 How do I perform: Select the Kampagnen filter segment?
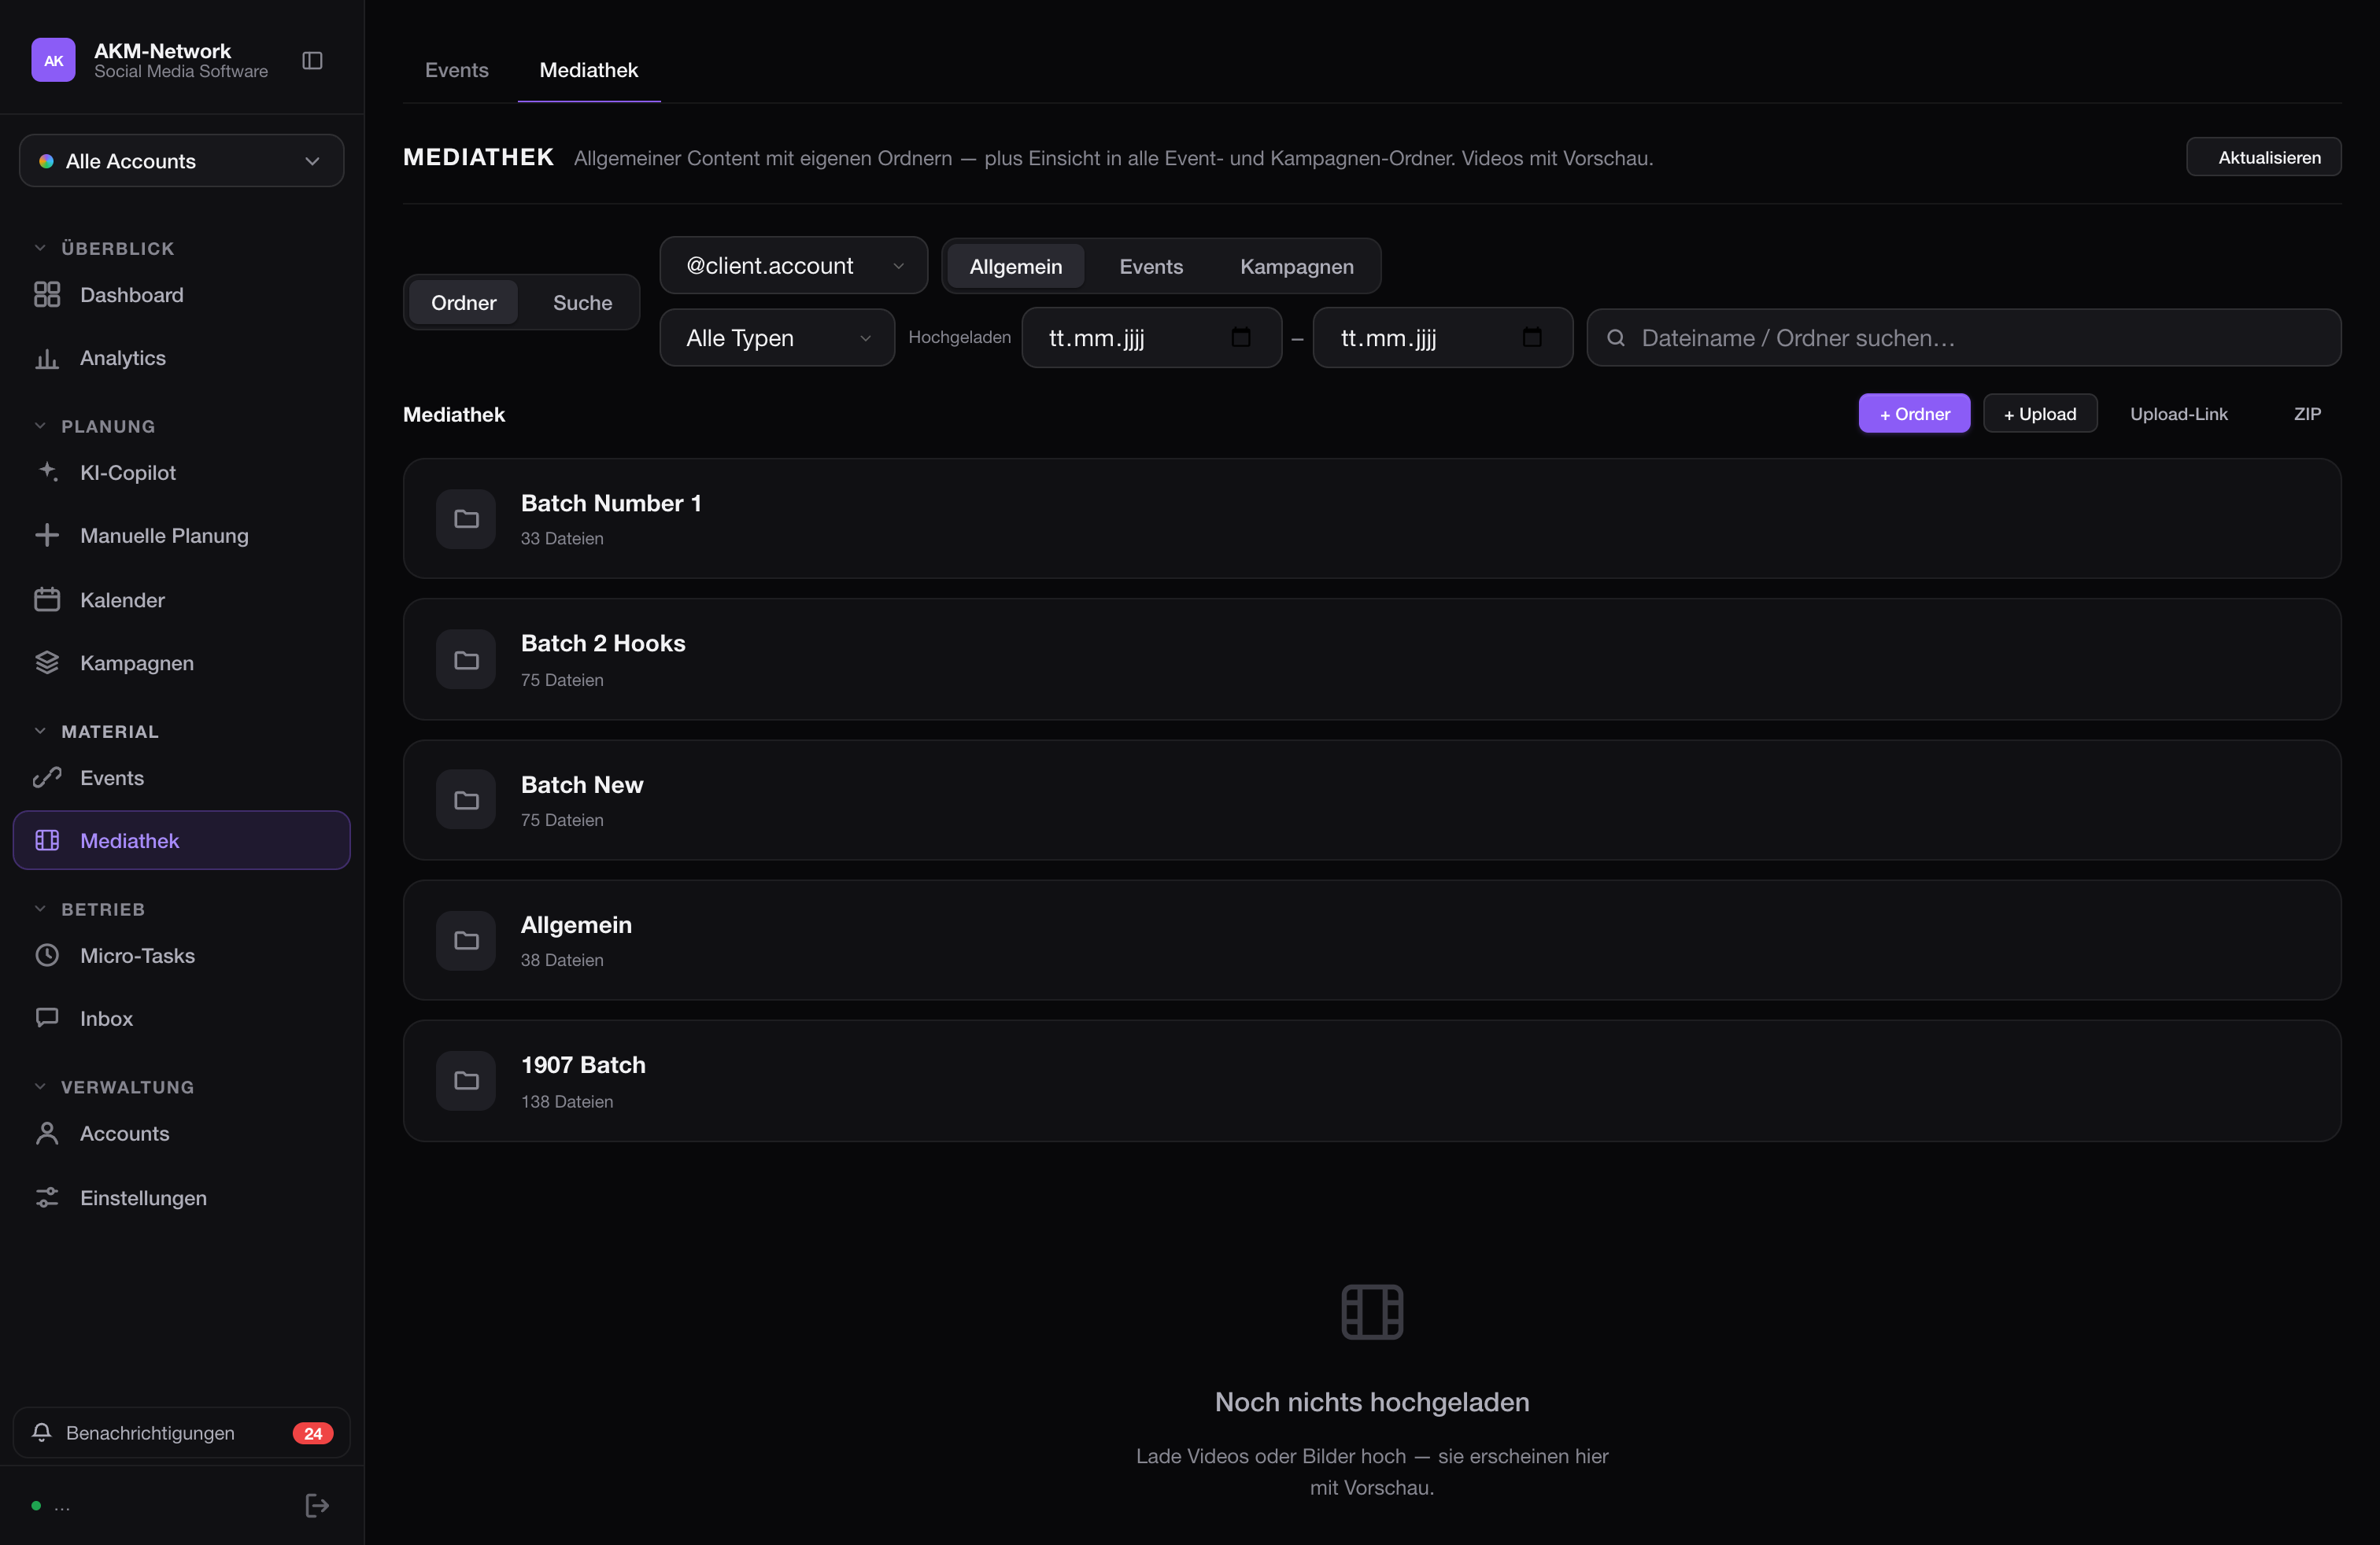pyautogui.click(x=1297, y=267)
